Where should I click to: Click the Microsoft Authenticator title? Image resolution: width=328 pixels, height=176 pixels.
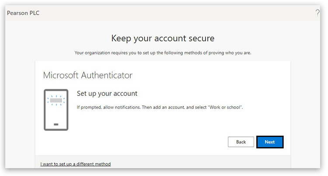click(x=87, y=75)
